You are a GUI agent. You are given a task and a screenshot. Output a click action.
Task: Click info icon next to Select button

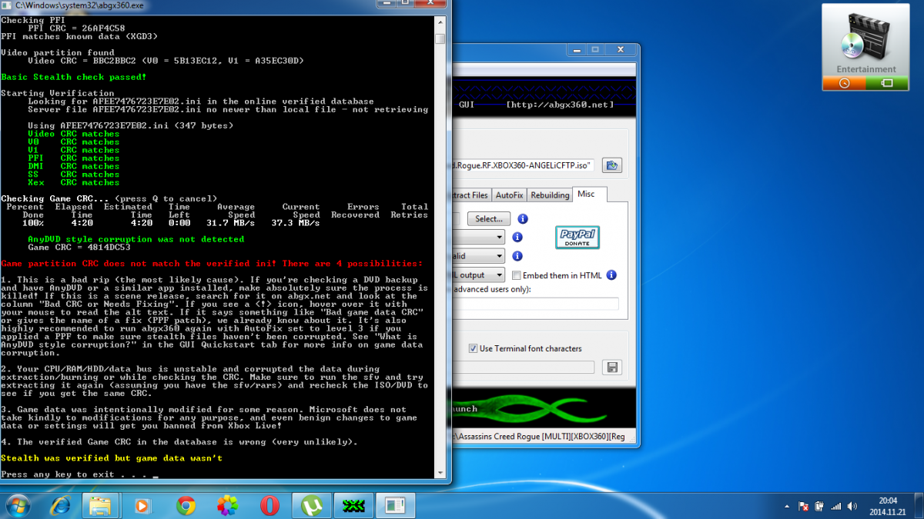(x=523, y=219)
